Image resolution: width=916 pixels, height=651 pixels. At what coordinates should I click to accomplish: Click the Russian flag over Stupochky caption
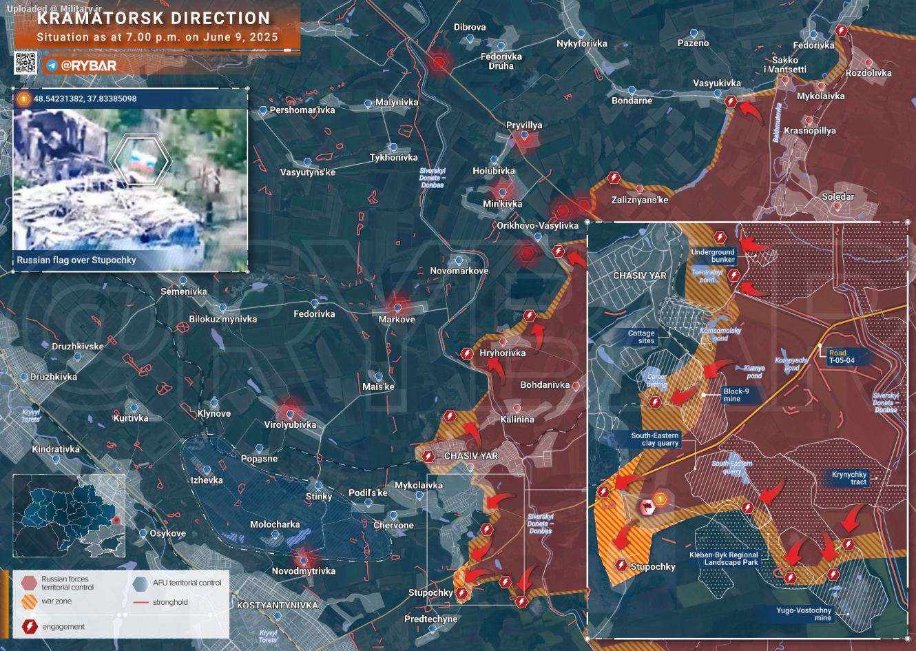76,260
